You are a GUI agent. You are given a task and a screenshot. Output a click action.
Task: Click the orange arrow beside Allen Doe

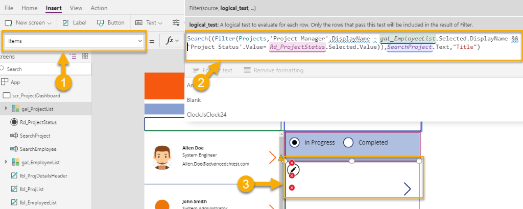coord(273,157)
